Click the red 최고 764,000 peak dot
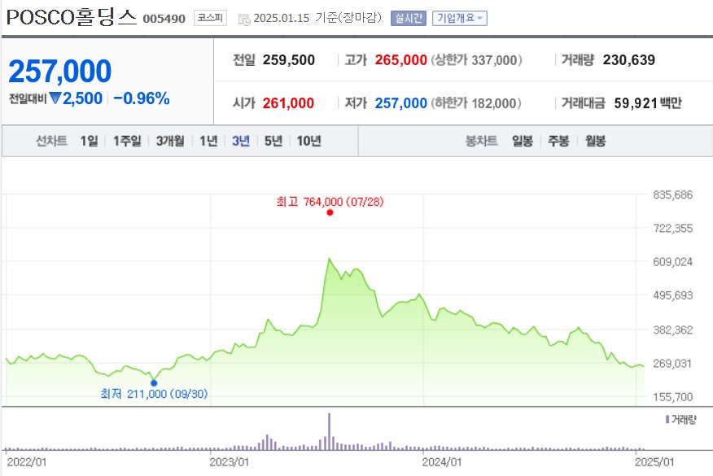 pos(330,212)
